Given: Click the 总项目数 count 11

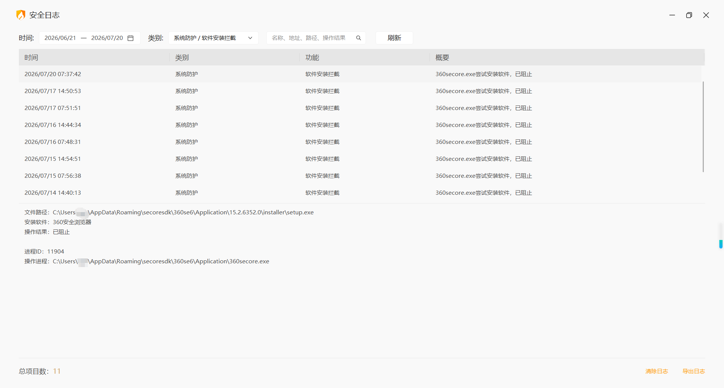Looking at the screenshot, I should 57,371.
